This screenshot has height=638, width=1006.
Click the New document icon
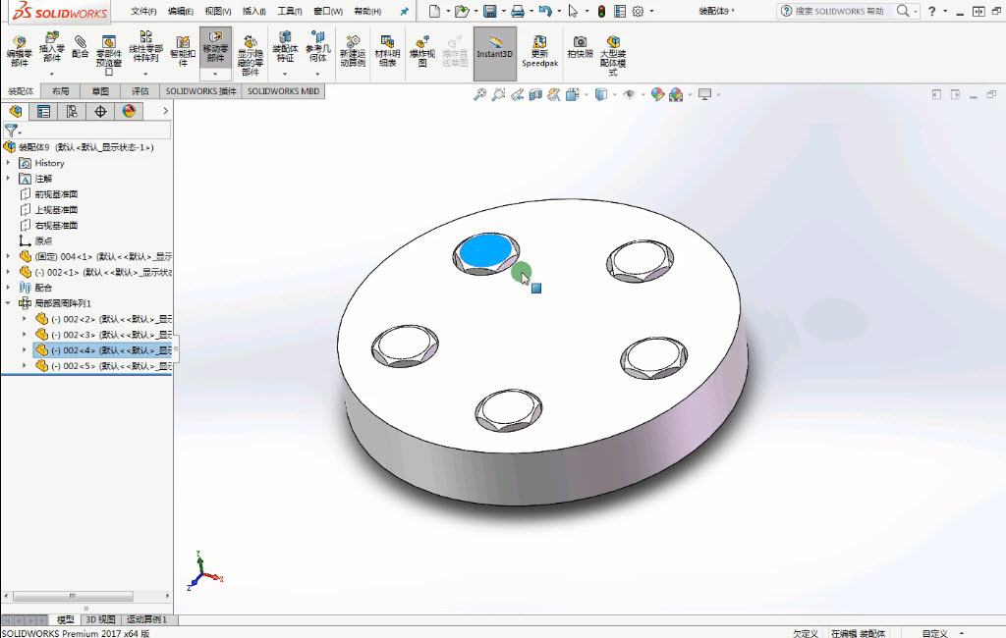point(434,11)
